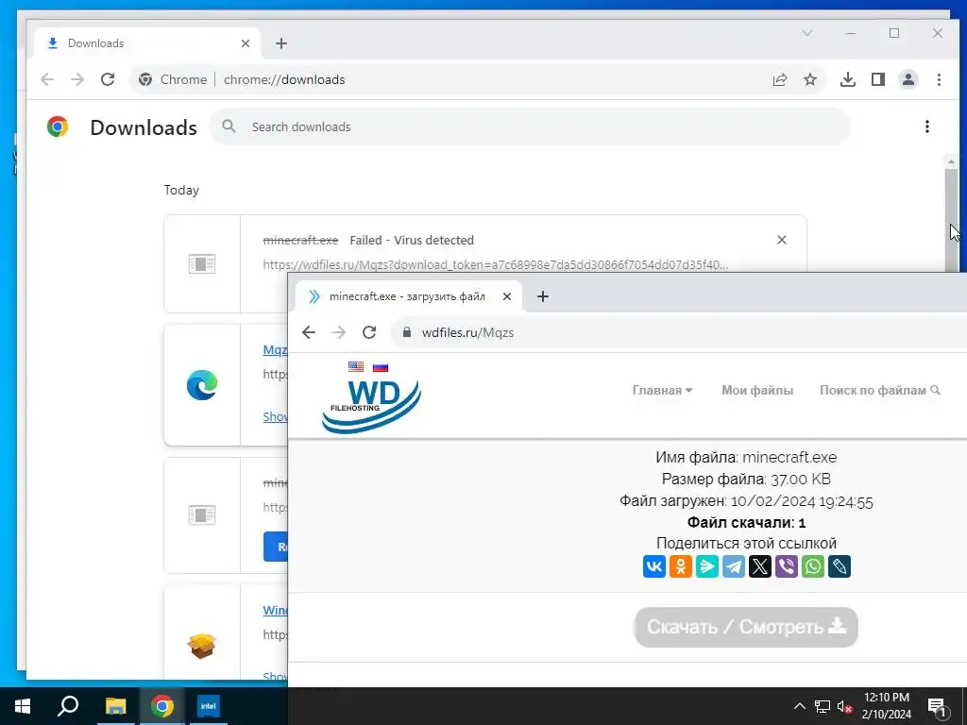The height and width of the screenshot is (725, 967).
Task: Switch site language with the Russian flag
Action: pos(381,367)
